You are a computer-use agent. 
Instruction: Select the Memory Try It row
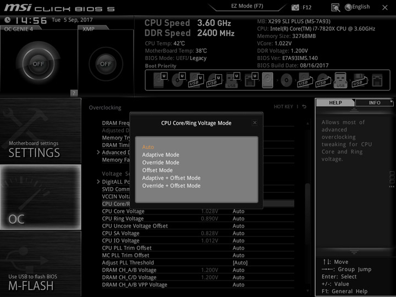[x=116, y=137]
